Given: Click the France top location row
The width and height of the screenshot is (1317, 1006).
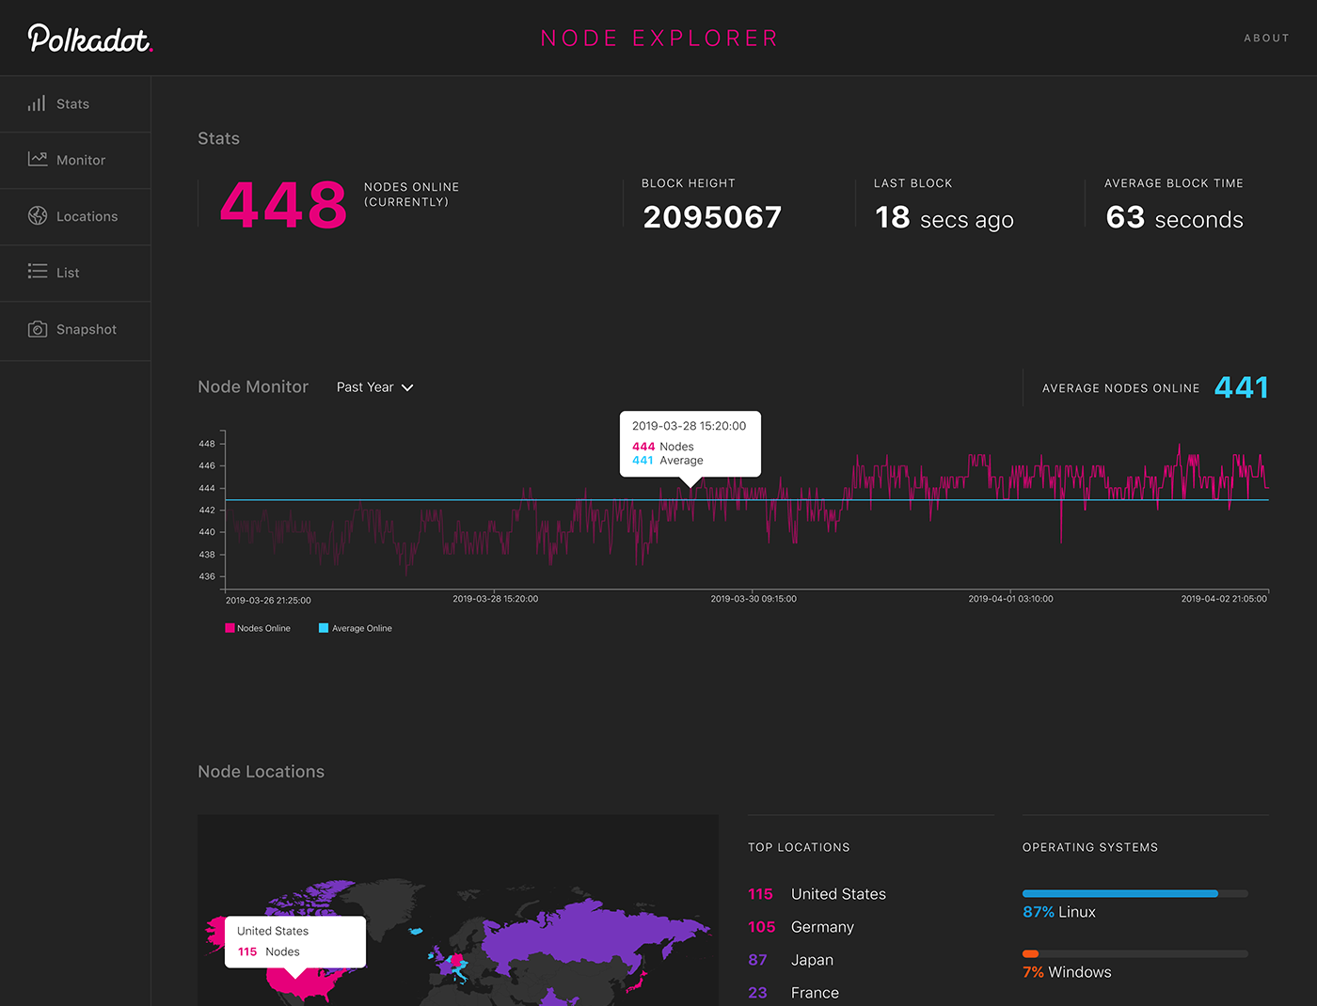Looking at the screenshot, I should click(x=794, y=993).
